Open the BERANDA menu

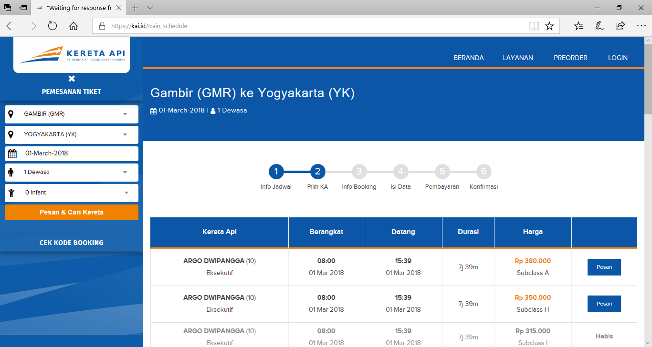(x=469, y=58)
